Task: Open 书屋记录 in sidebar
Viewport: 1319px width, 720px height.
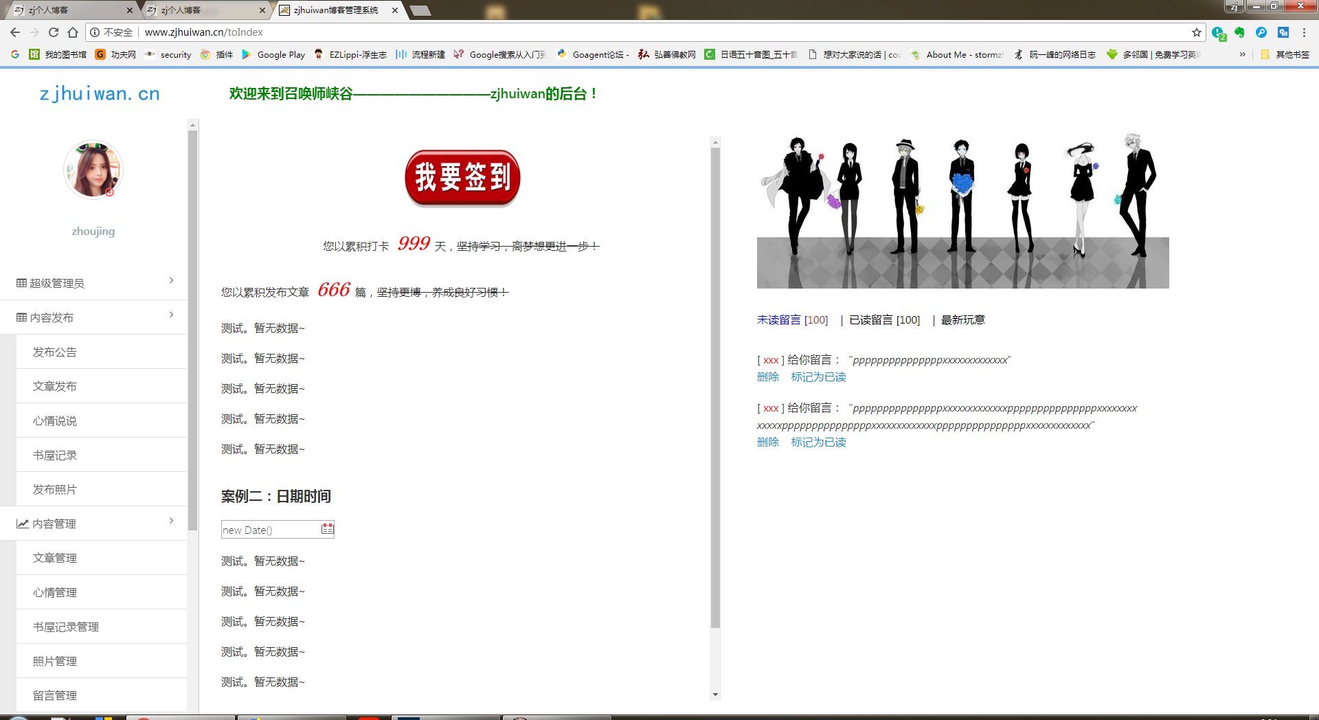Action: [102, 455]
